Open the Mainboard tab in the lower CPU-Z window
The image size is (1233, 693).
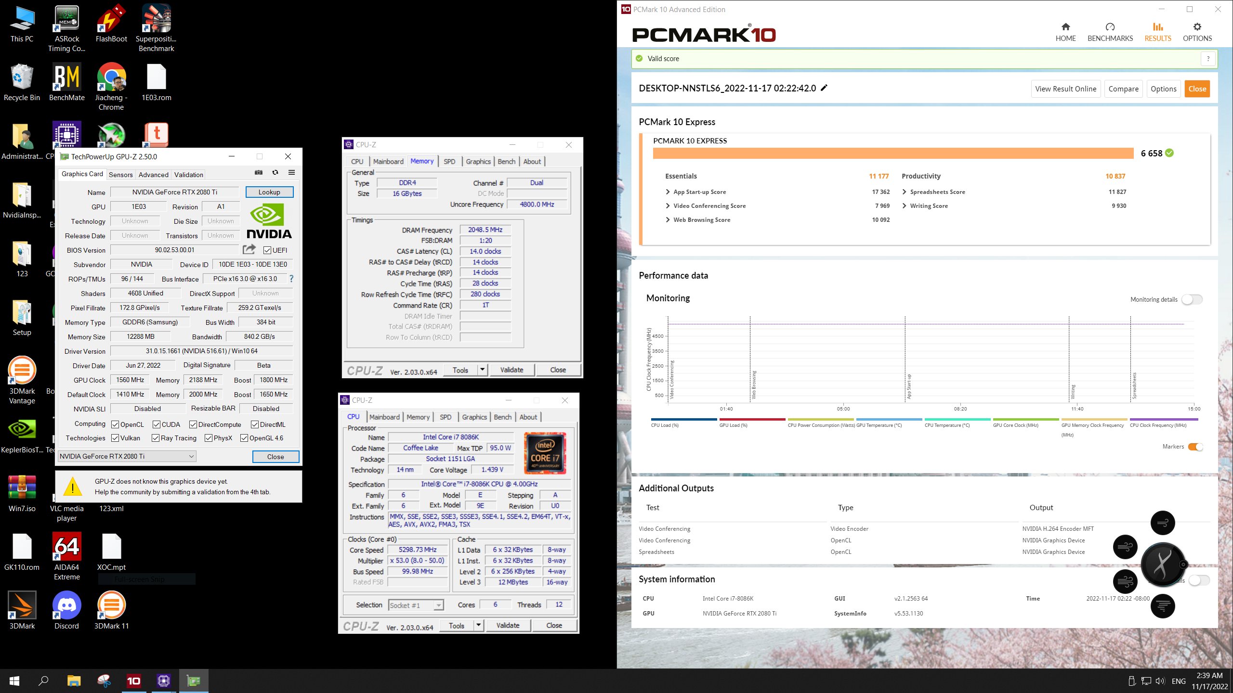tap(384, 417)
